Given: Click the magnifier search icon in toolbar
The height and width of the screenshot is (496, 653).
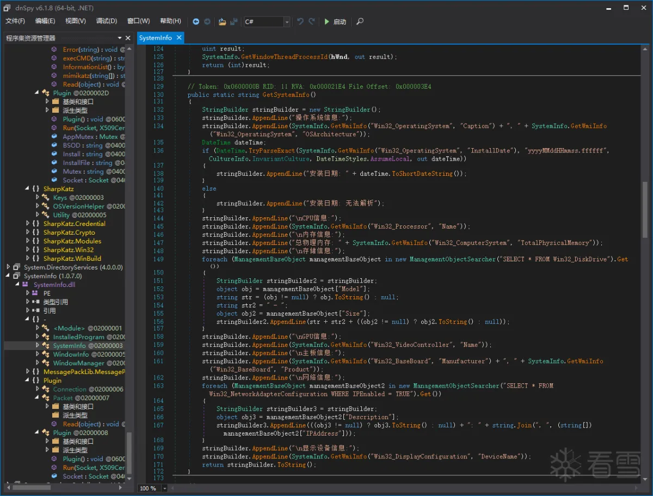Looking at the screenshot, I should (360, 22).
